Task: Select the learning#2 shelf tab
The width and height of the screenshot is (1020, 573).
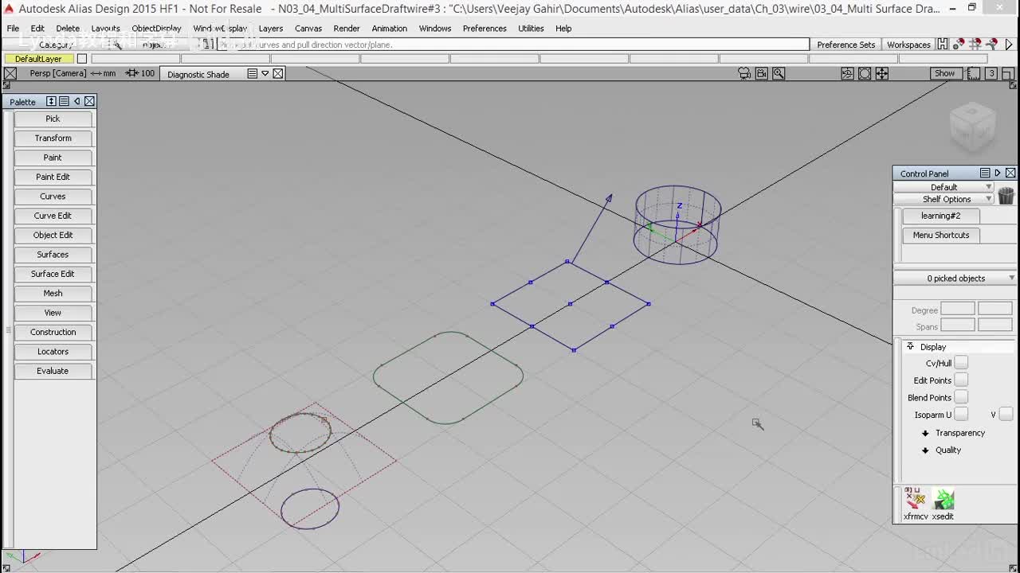Action: pyautogui.click(x=941, y=216)
